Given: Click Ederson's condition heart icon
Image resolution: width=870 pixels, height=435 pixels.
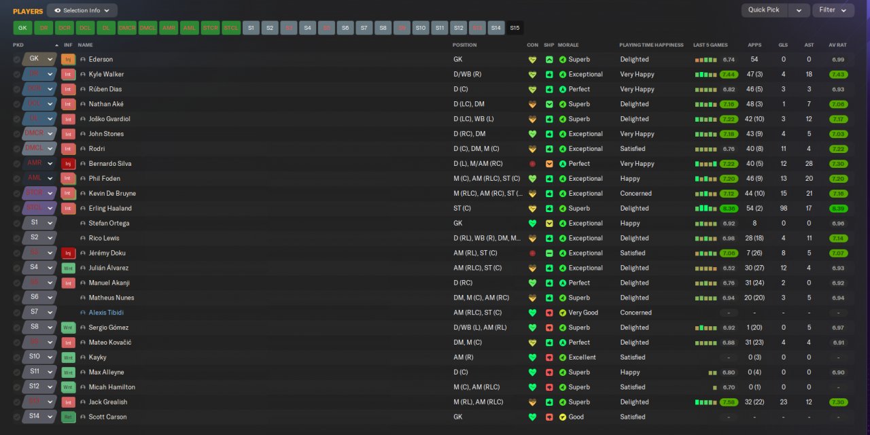Looking at the screenshot, I should 532,60.
